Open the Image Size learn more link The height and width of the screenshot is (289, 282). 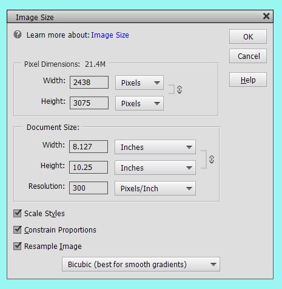[110, 35]
